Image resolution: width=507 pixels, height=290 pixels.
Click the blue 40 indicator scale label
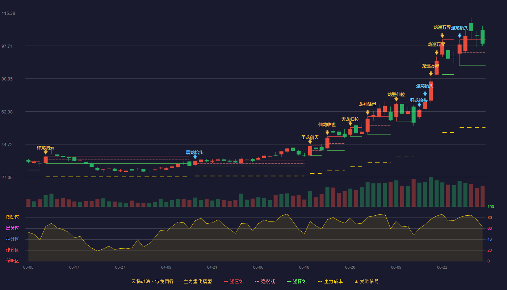[490, 239]
